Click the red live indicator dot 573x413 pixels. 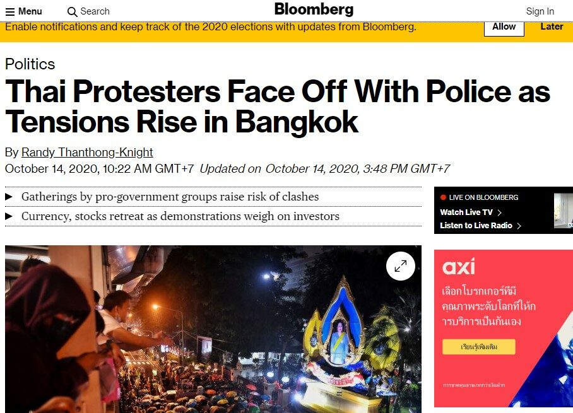point(443,197)
